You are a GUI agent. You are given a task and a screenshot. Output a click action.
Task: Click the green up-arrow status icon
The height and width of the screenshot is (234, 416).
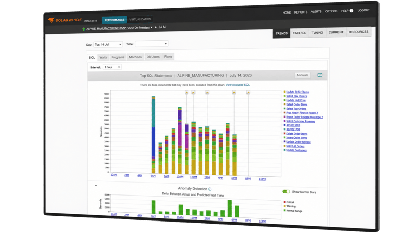84,29
